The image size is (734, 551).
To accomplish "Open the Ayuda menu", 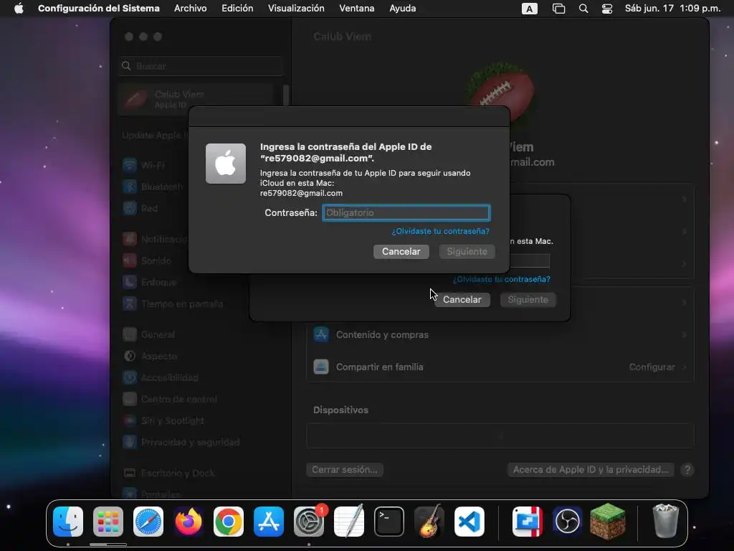I will 403,9.
